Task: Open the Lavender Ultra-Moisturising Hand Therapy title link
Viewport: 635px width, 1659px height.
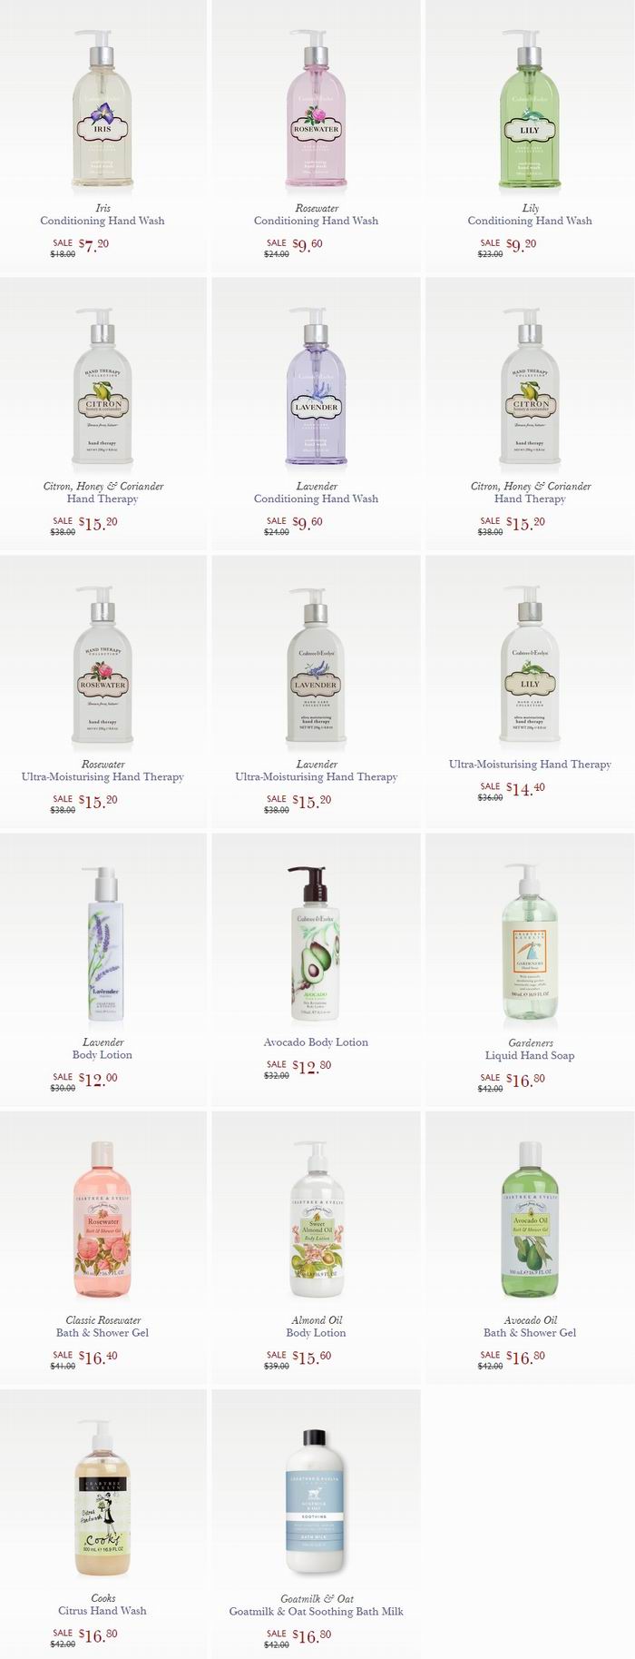Action: tap(316, 770)
